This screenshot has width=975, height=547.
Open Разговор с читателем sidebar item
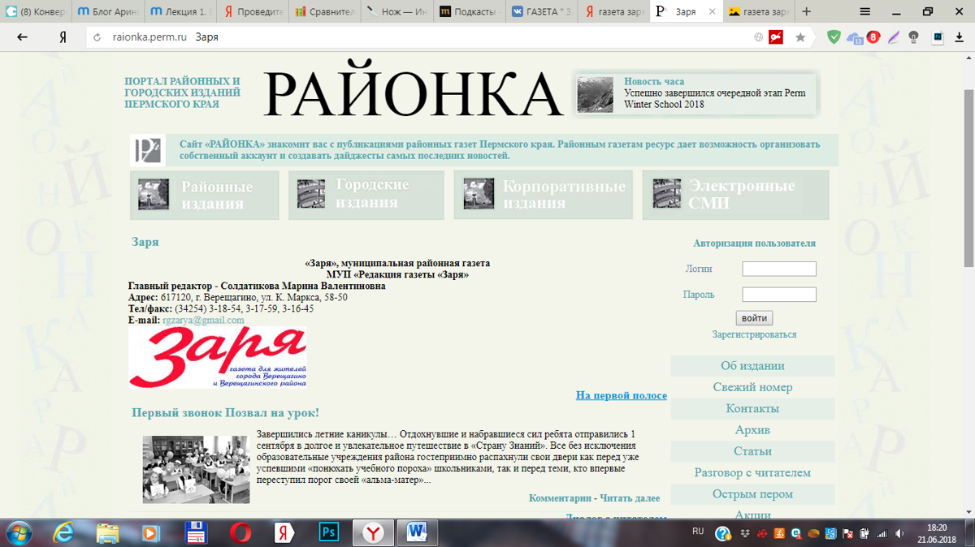(752, 472)
